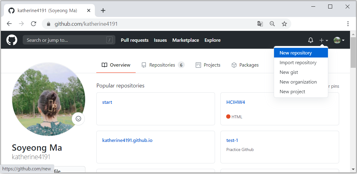Click the translate page icon in address bar

click(x=260, y=24)
